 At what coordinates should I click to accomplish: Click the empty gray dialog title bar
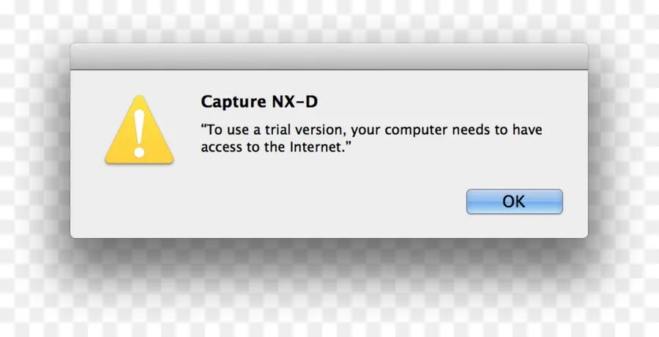pyautogui.click(x=329, y=56)
